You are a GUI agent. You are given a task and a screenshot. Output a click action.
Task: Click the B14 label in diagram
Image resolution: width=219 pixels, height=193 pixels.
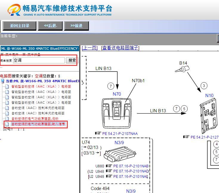click(x=183, y=63)
